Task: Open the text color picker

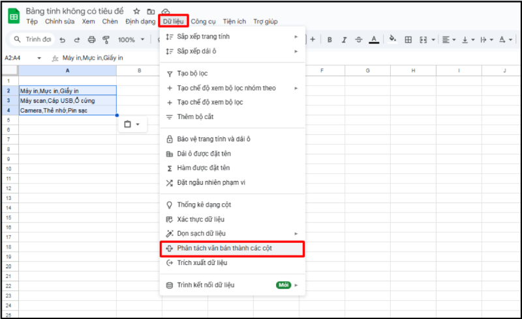Action: click(x=374, y=40)
